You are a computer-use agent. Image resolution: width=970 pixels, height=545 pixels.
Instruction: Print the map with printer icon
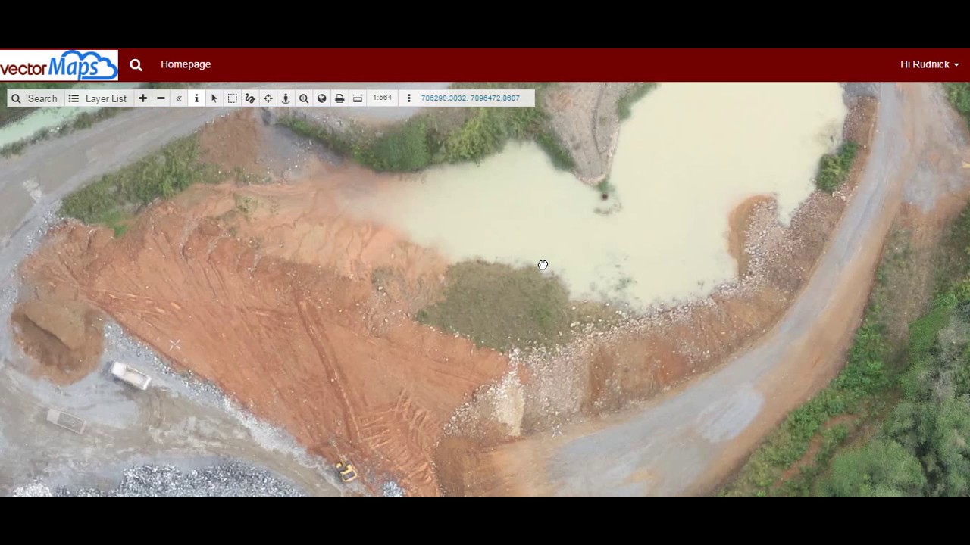(339, 98)
